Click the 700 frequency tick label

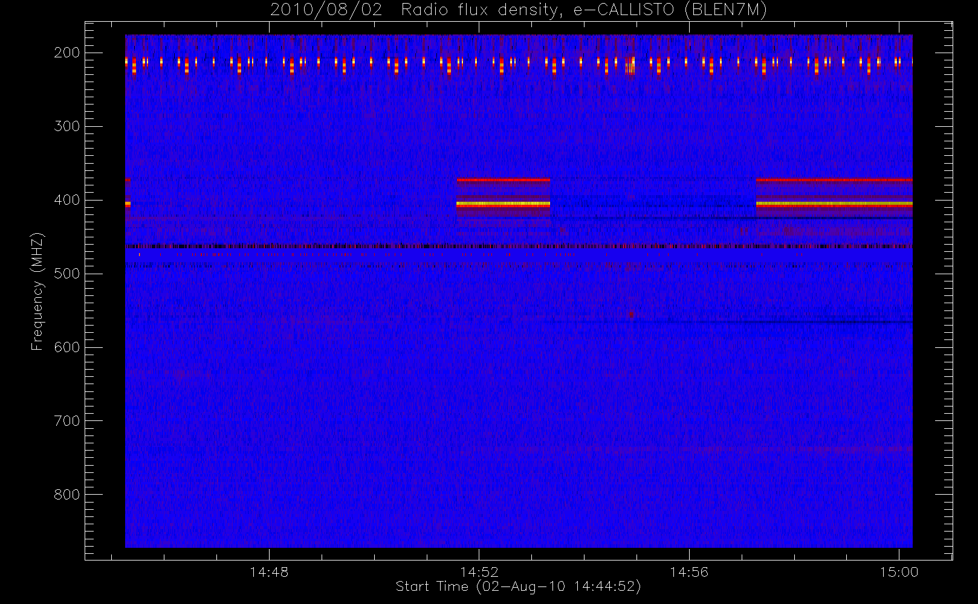click(67, 421)
